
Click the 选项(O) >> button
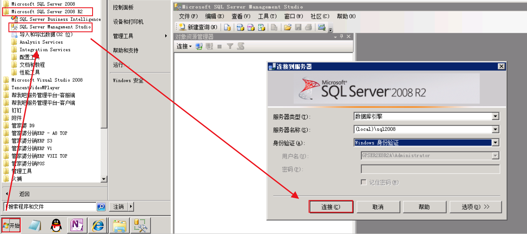475,207
